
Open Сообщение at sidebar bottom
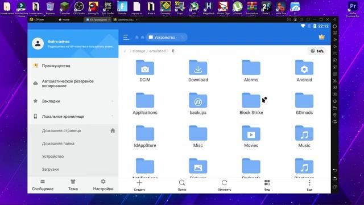43,185
